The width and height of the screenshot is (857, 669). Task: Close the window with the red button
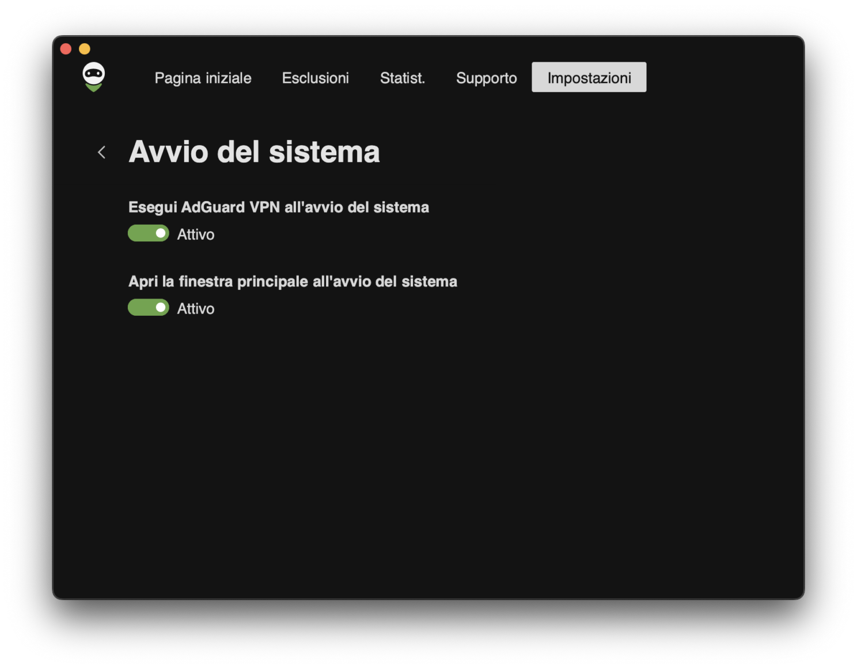tap(66, 49)
